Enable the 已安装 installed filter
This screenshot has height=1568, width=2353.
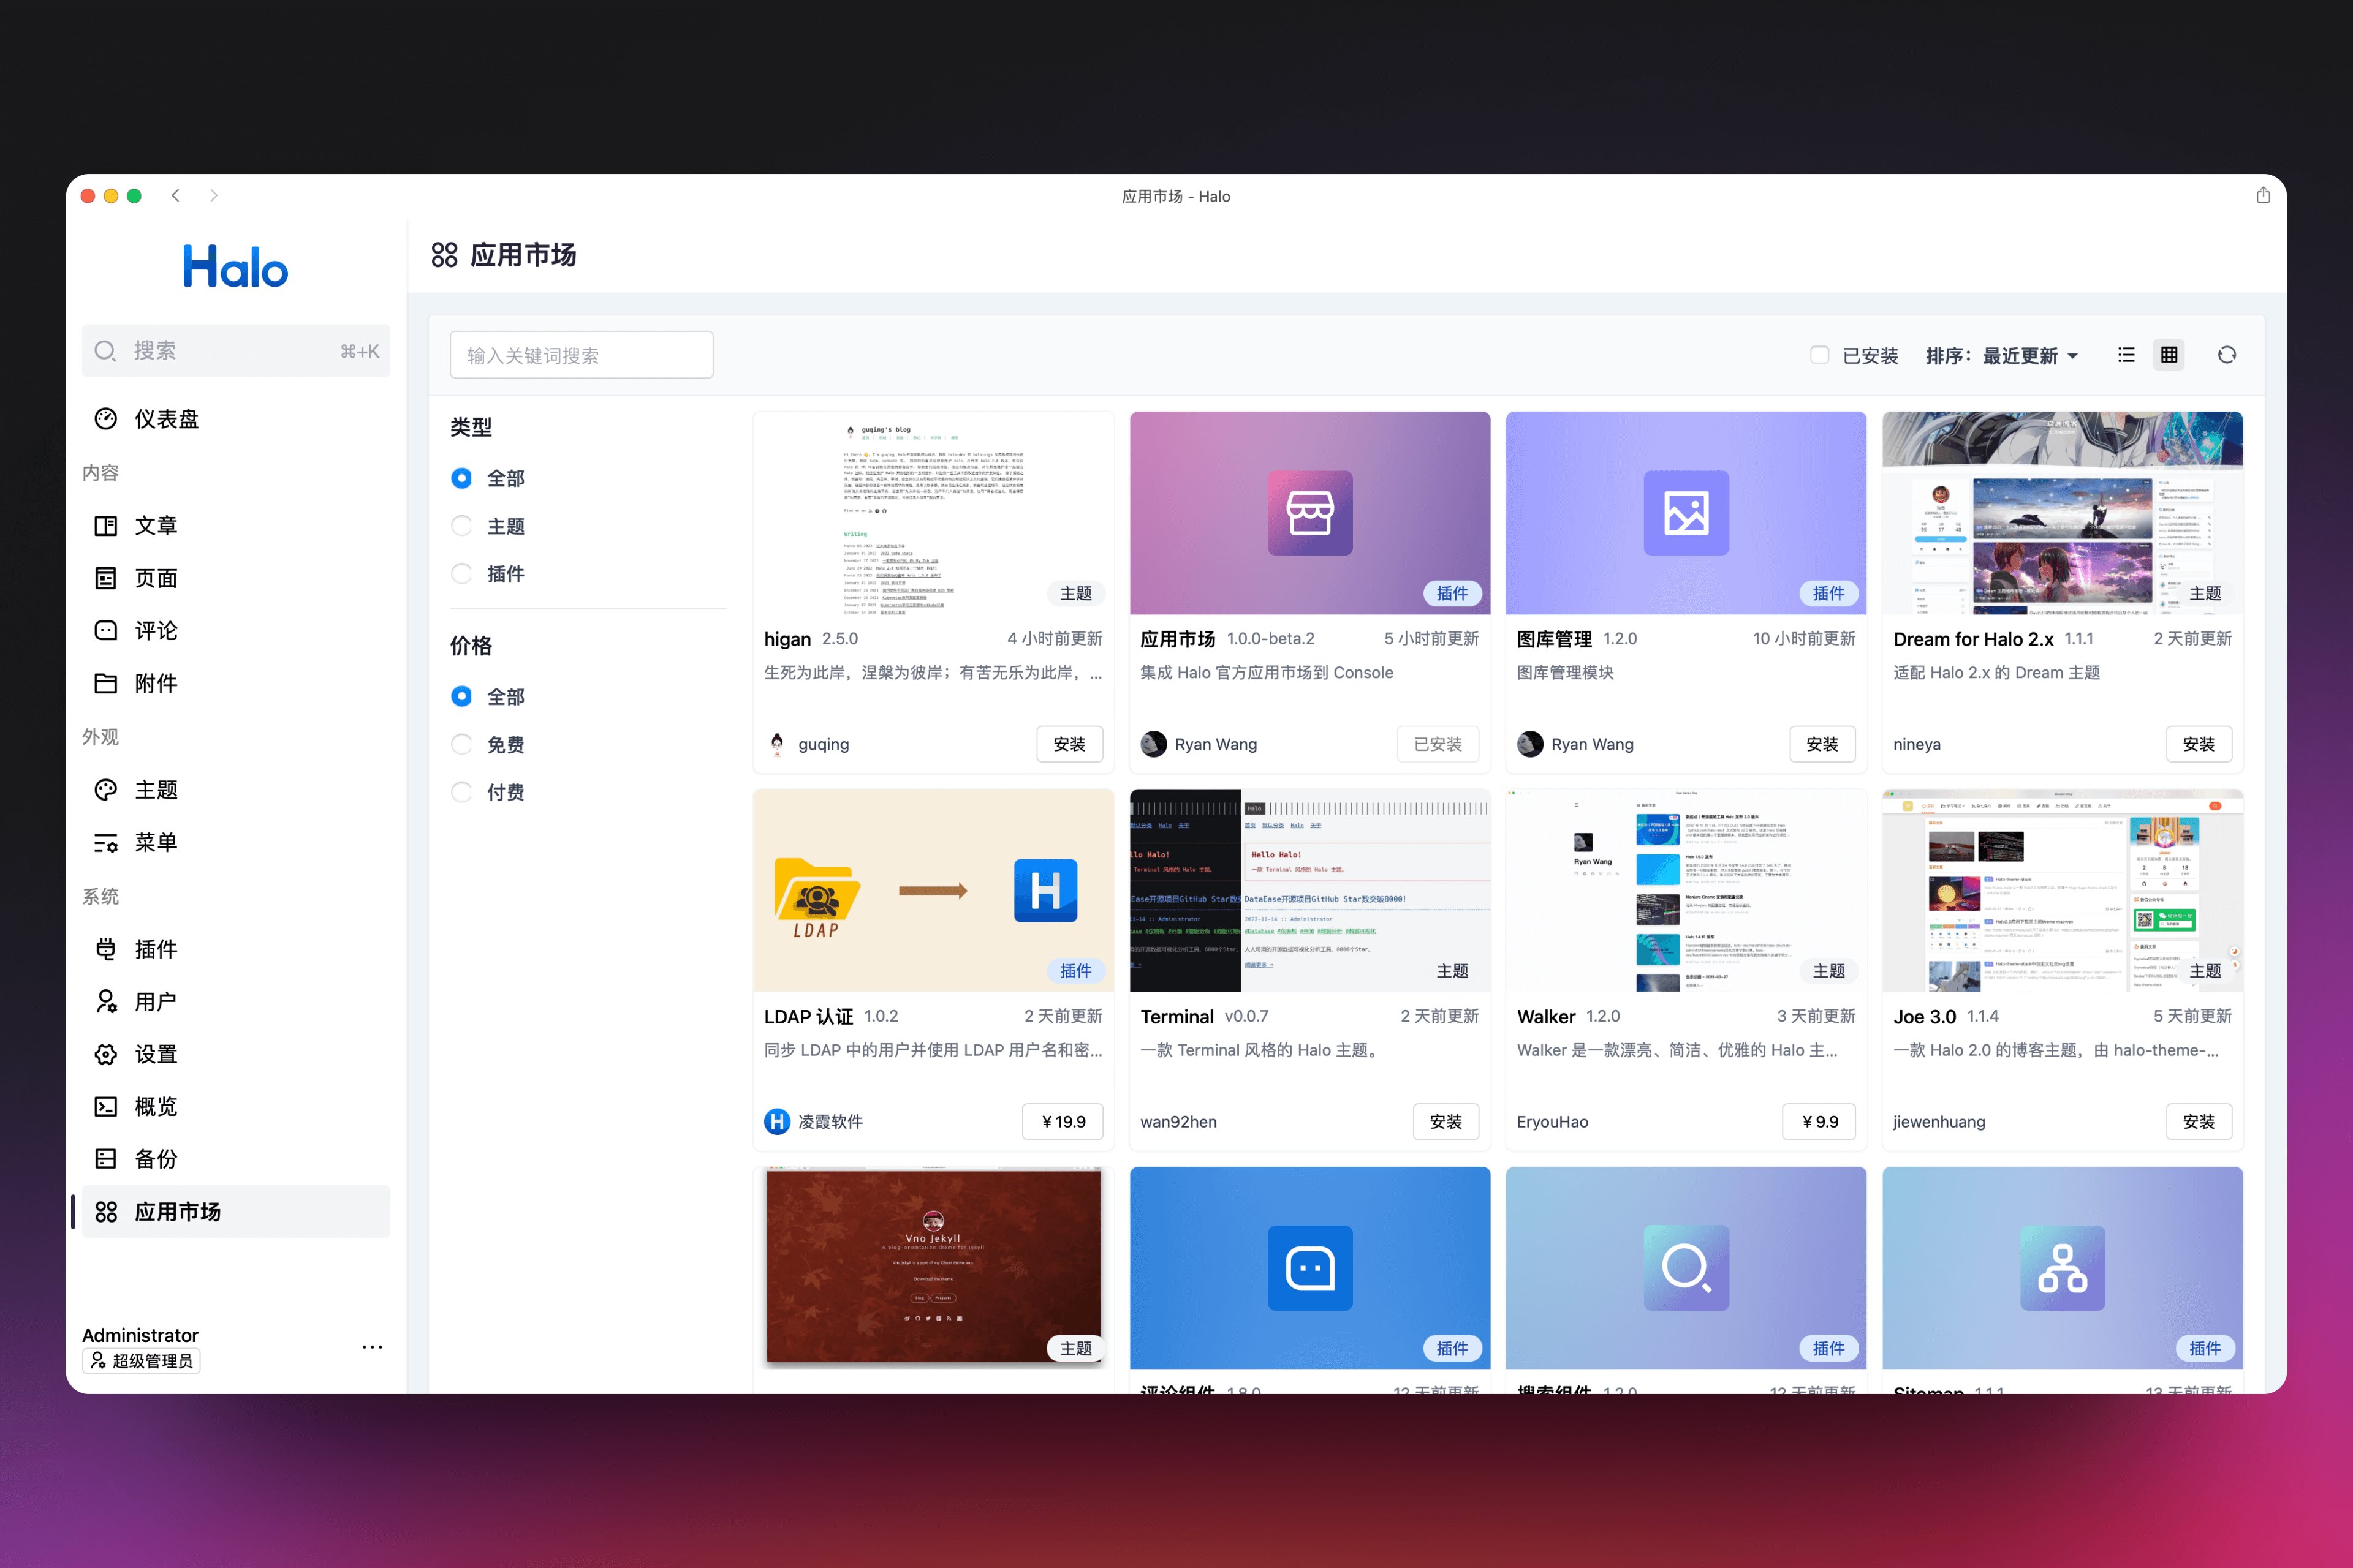click(1819, 354)
